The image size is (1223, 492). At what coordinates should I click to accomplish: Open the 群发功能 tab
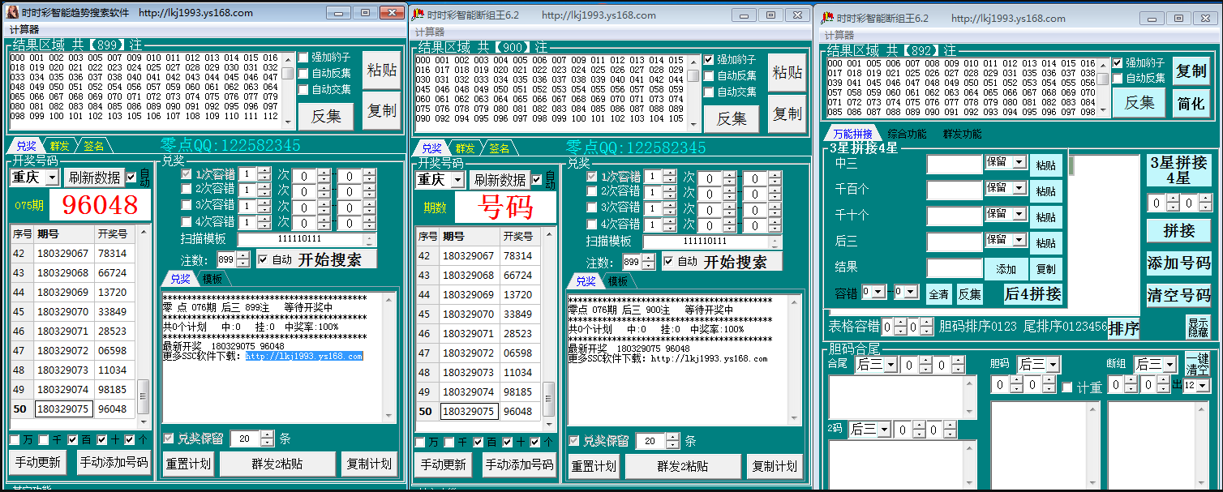tap(961, 134)
